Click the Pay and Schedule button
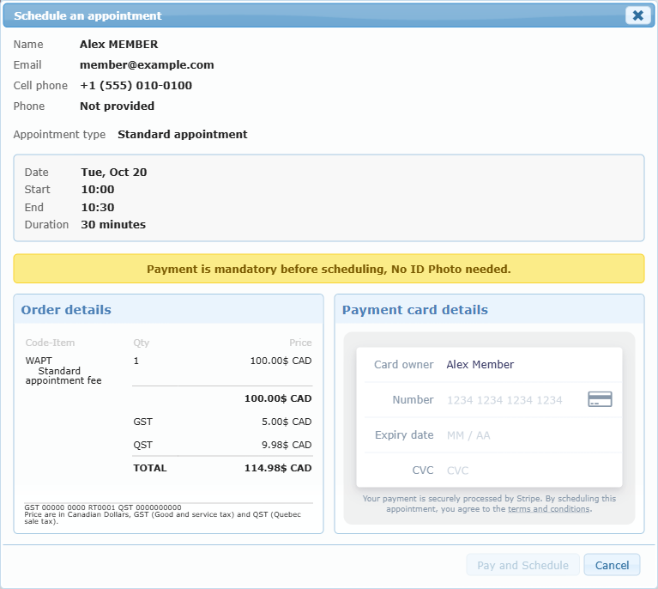This screenshot has height=589, width=658. point(522,565)
